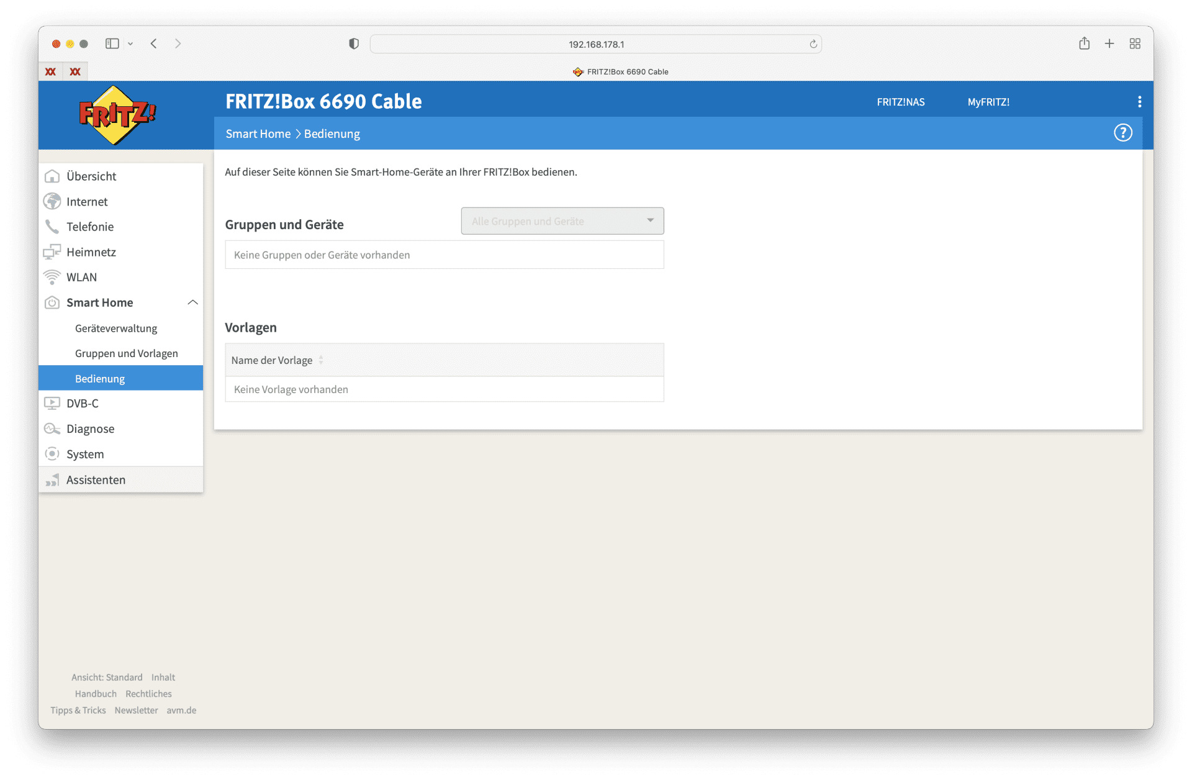
Task: Click the privacy shield icon
Action: click(x=354, y=43)
